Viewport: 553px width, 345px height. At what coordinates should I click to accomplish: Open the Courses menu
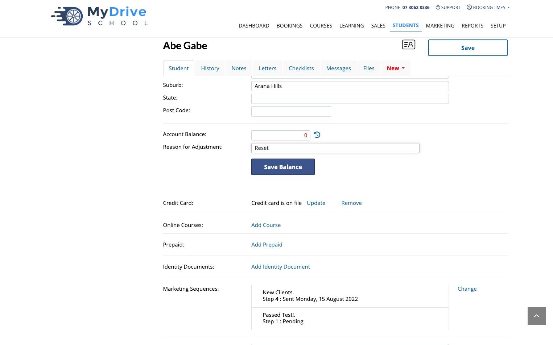tap(321, 26)
